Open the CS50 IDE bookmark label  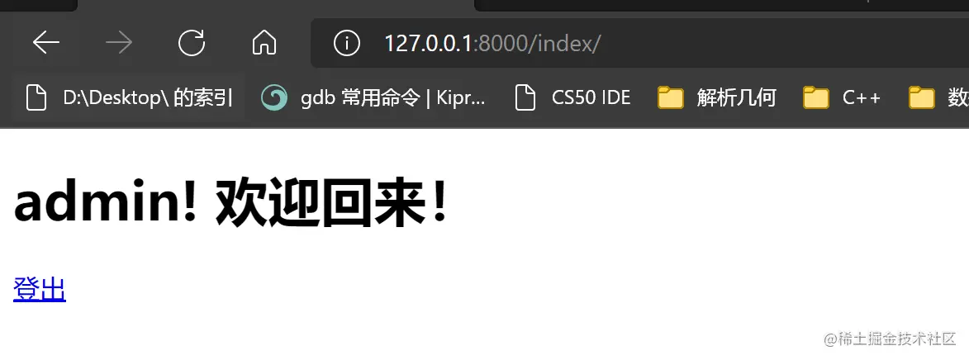(x=591, y=97)
